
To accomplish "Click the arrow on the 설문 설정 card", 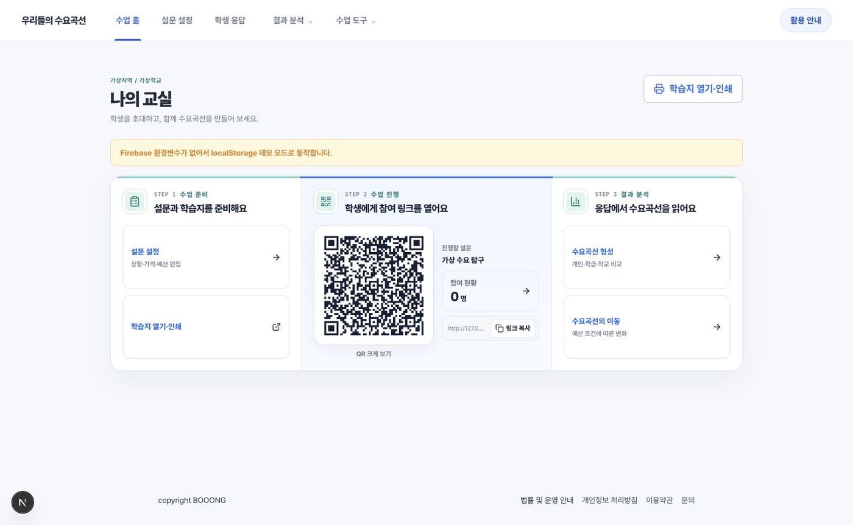I will [276, 258].
